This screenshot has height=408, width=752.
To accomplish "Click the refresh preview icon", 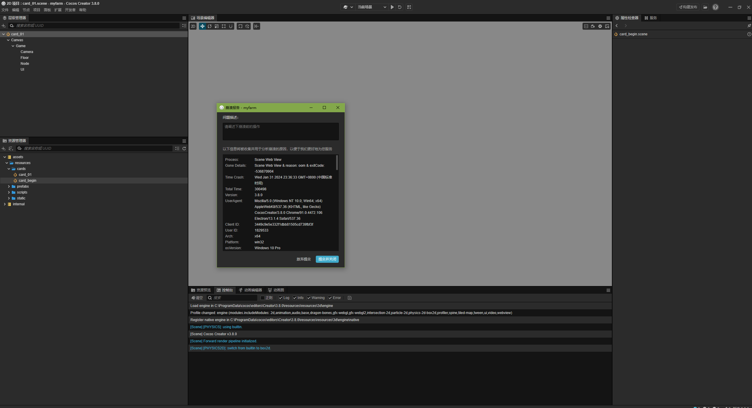I will point(399,7).
